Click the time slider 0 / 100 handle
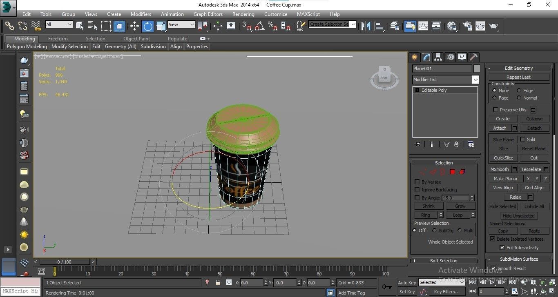This screenshot has width=558, height=297. [64, 262]
